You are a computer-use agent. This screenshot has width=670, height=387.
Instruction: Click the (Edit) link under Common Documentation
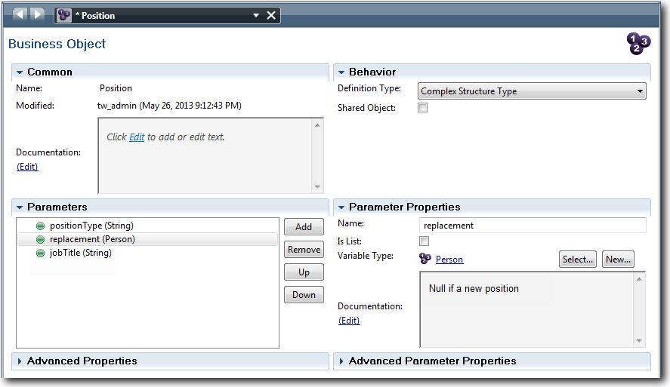tap(27, 167)
